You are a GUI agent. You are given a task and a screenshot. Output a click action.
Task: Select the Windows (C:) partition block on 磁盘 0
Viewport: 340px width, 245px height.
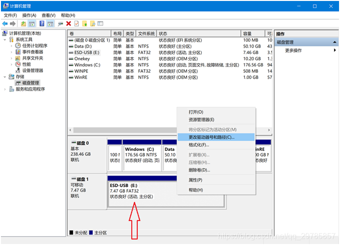point(142,156)
